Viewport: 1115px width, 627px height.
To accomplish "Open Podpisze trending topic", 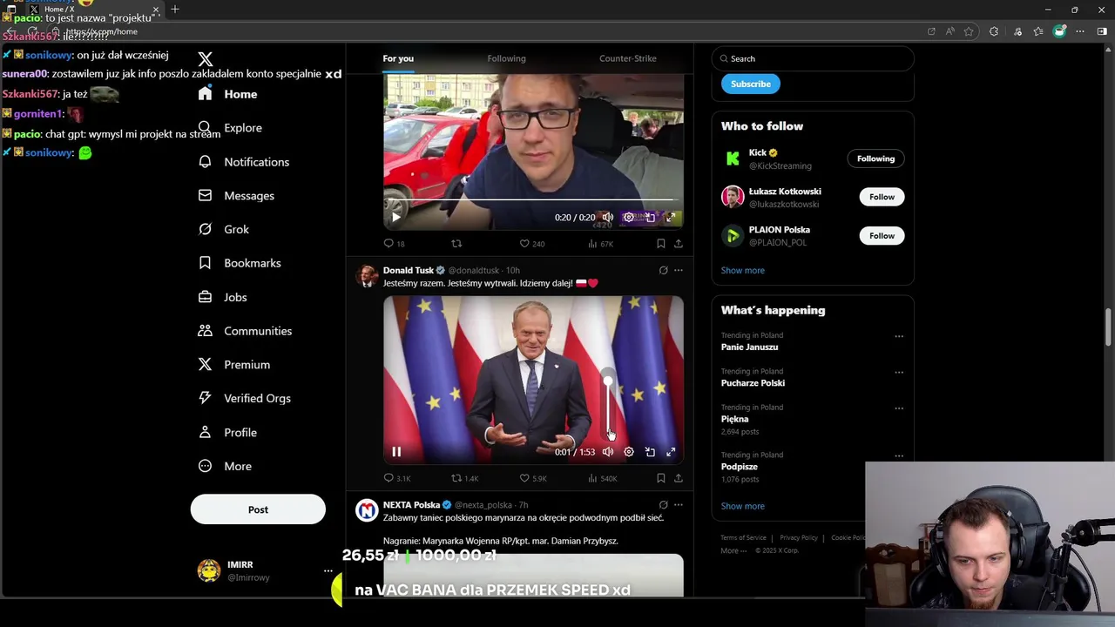I will click(x=739, y=467).
